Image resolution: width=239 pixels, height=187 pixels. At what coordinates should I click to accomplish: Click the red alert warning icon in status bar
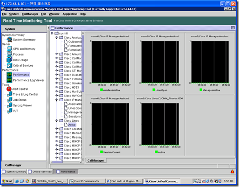pos(232,172)
